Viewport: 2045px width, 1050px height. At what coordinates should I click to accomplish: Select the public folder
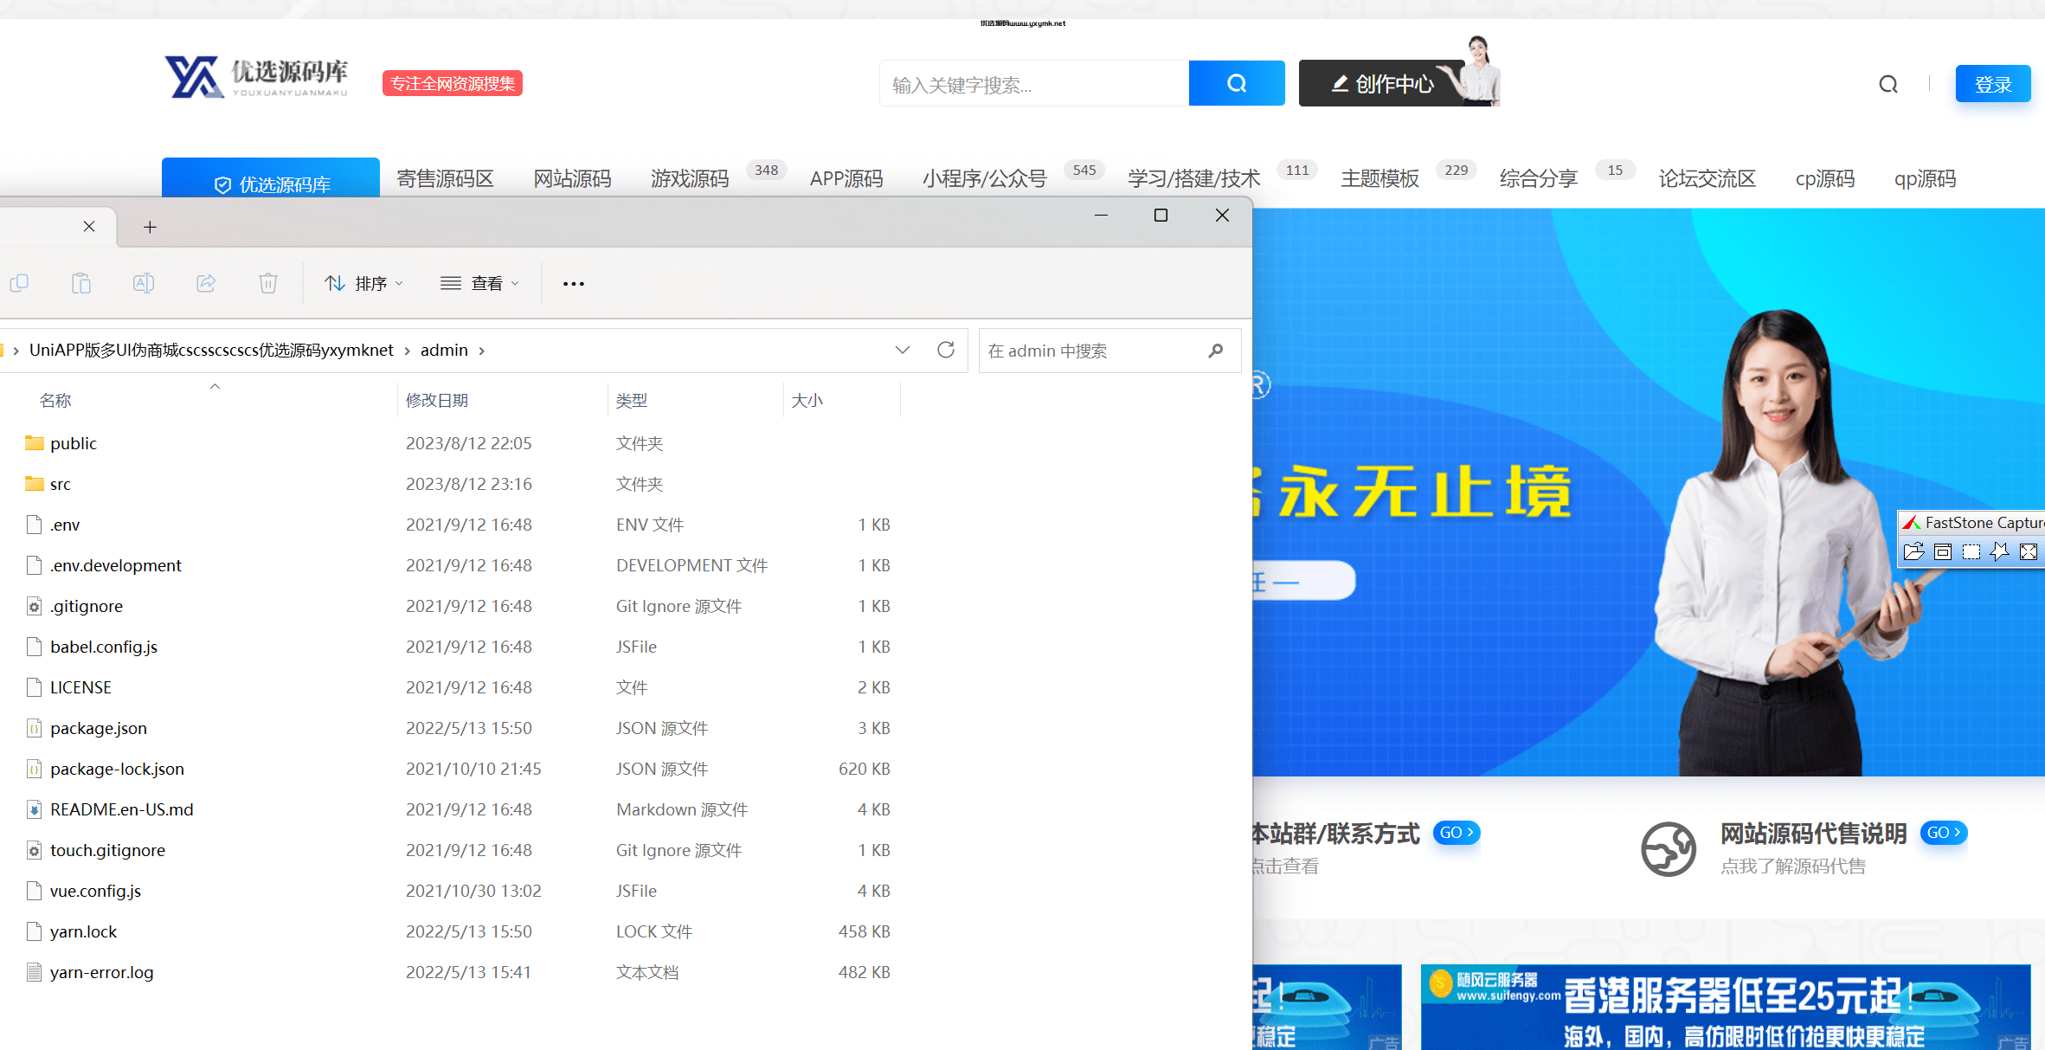pyautogui.click(x=74, y=443)
